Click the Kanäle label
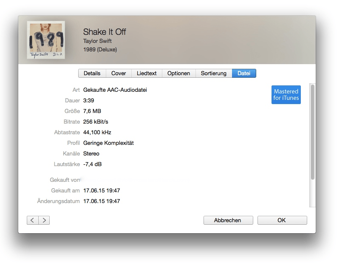 pyautogui.click(x=71, y=153)
